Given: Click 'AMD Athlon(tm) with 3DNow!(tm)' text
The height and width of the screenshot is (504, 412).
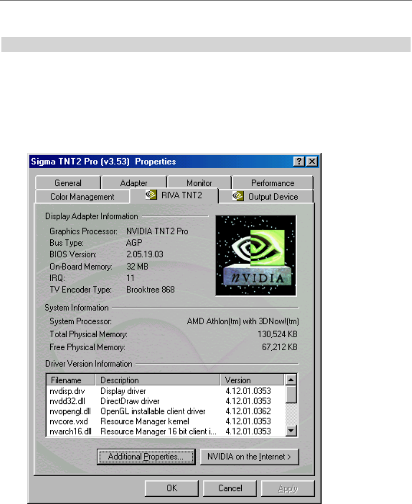Looking at the screenshot, I should 243,321.
